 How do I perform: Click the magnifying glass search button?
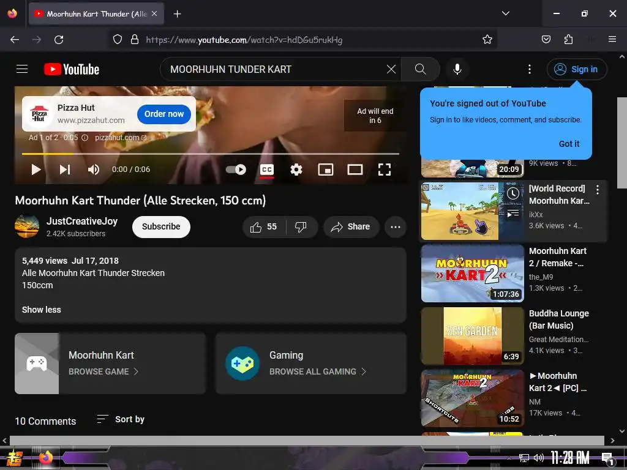pos(420,69)
